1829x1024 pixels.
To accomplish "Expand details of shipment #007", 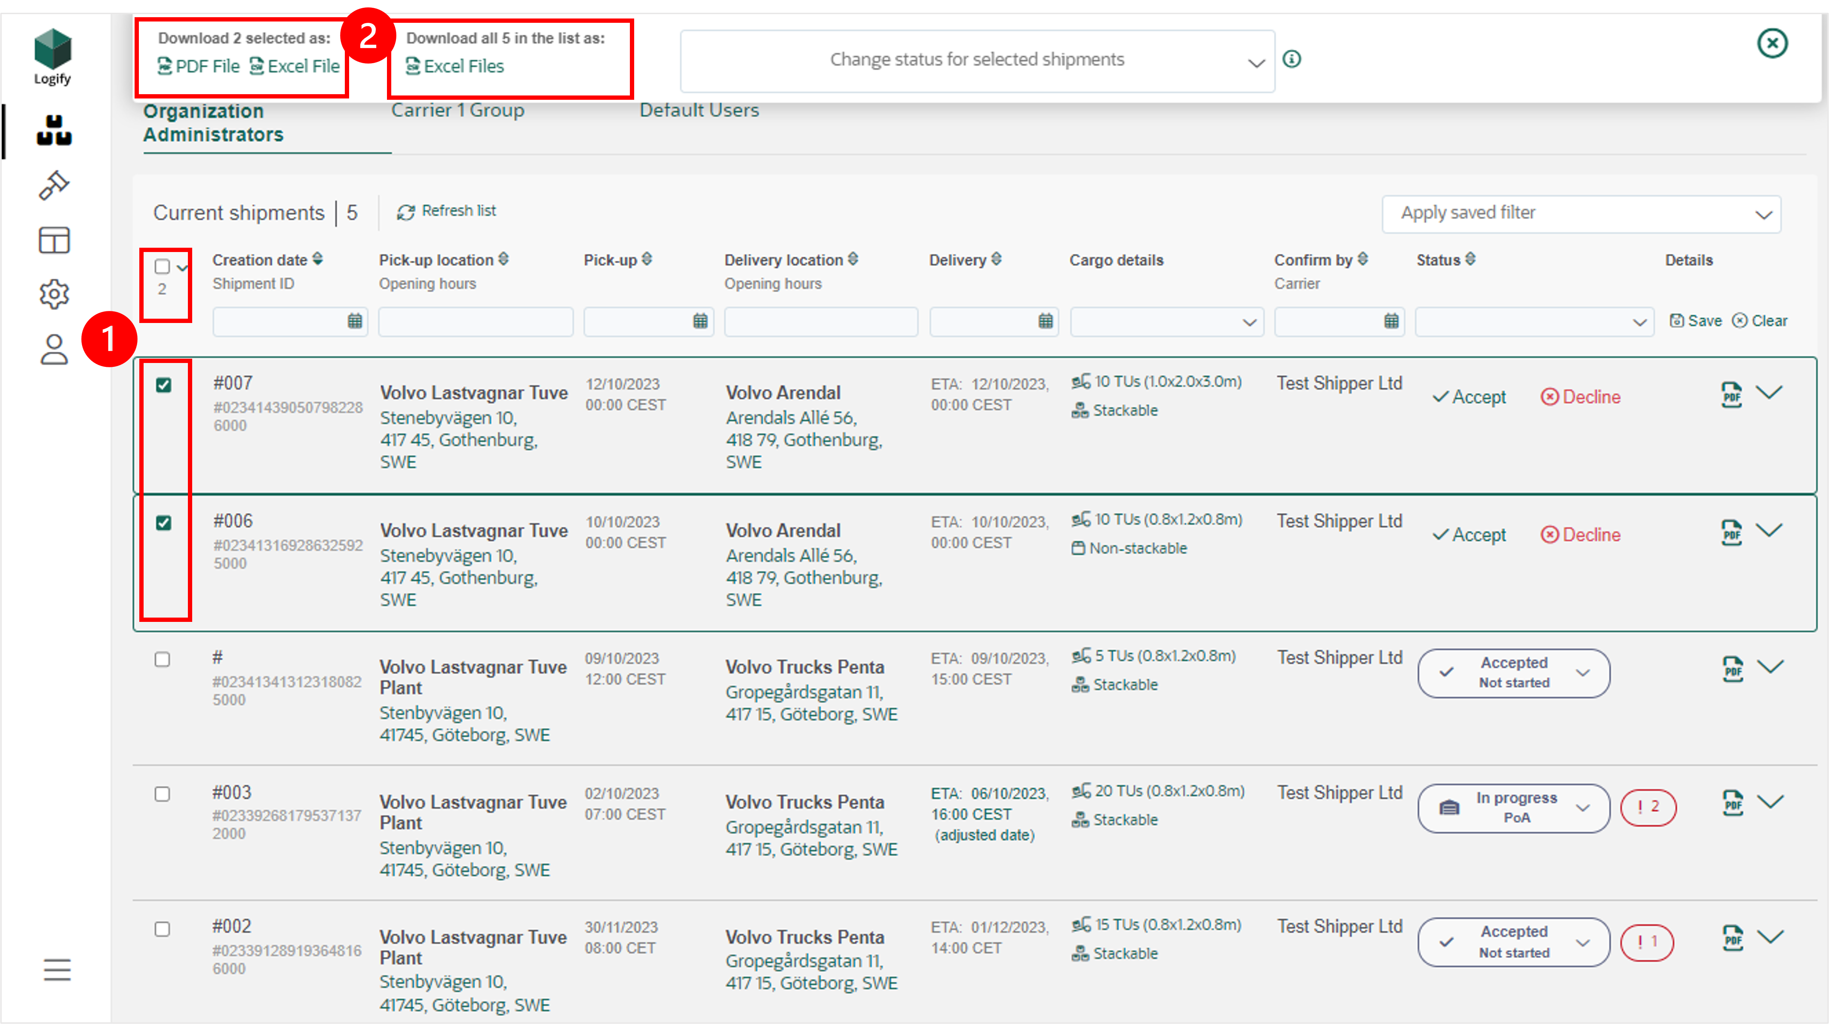I will tap(1769, 392).
